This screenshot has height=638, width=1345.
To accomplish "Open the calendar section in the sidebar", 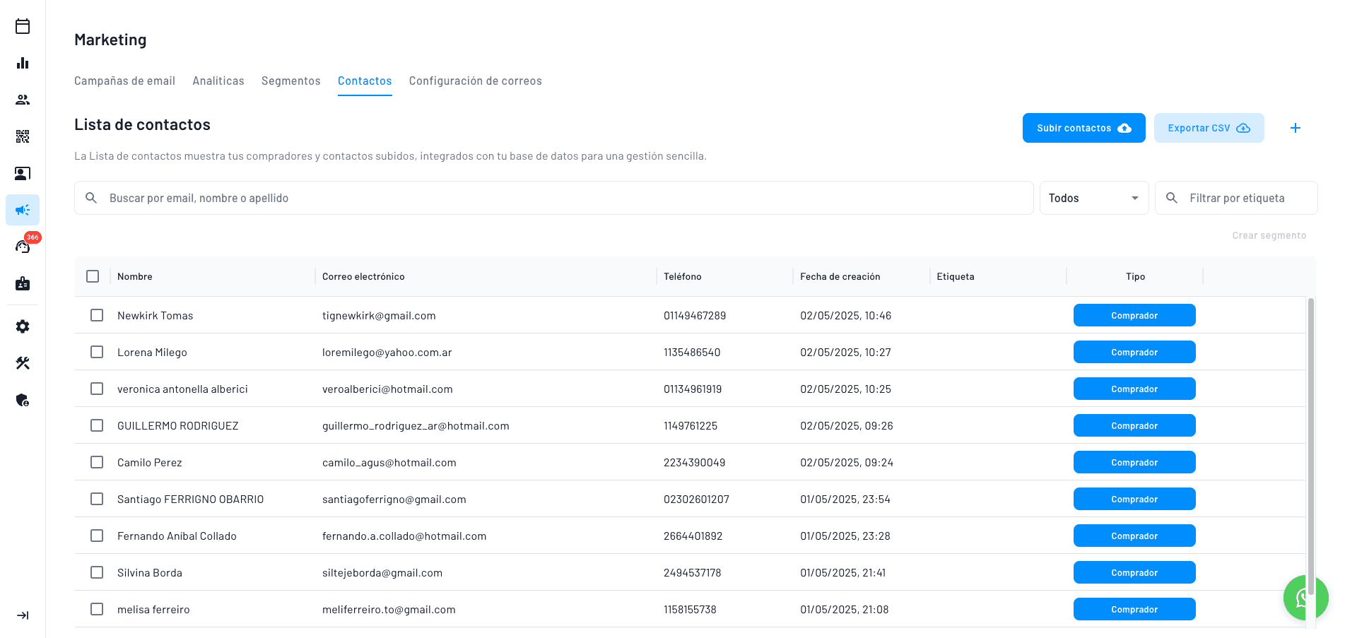I will (23, 26).
